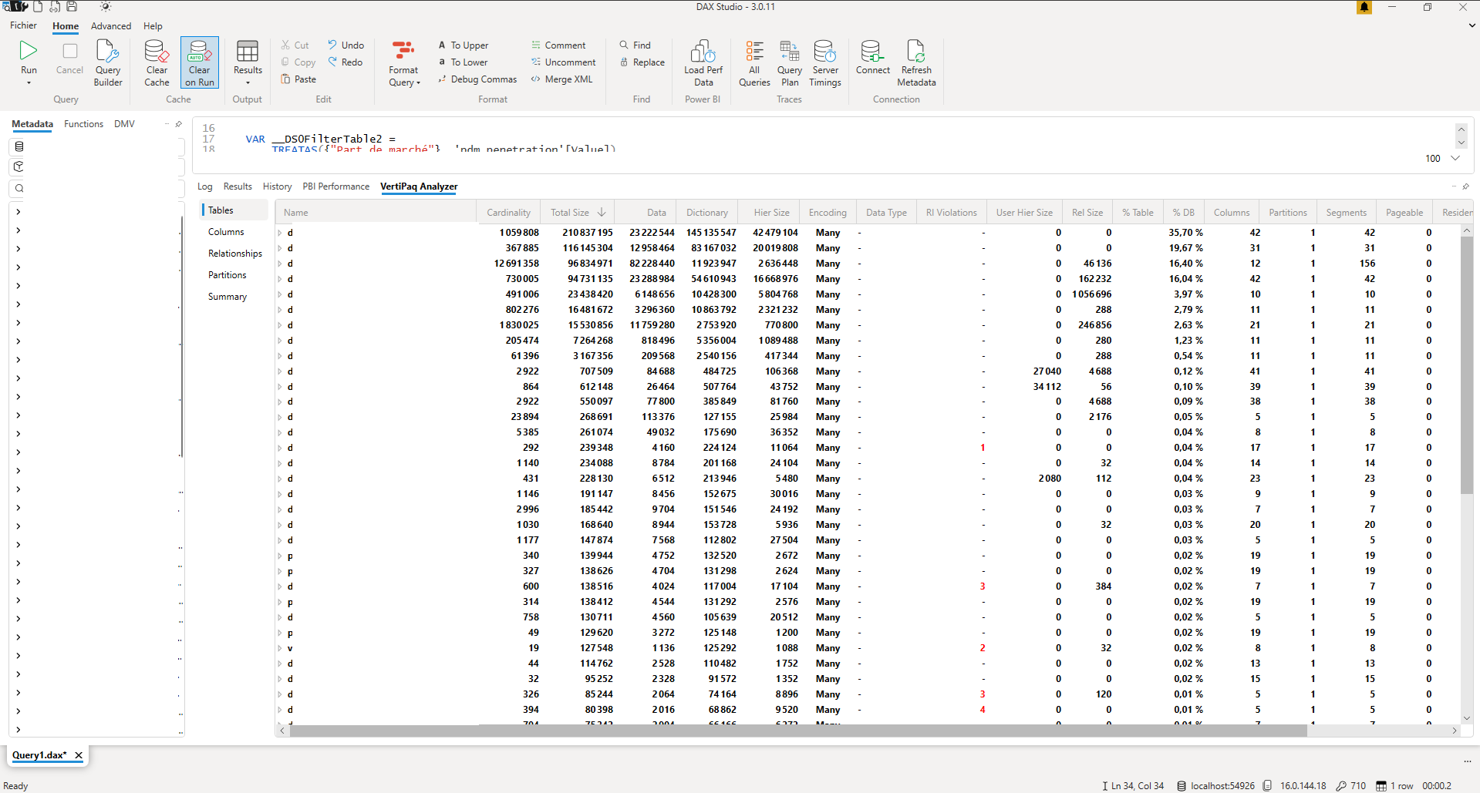Switch to the Functions pane tab
This screenshot has height=793, width=1480.
pos(83,124)
